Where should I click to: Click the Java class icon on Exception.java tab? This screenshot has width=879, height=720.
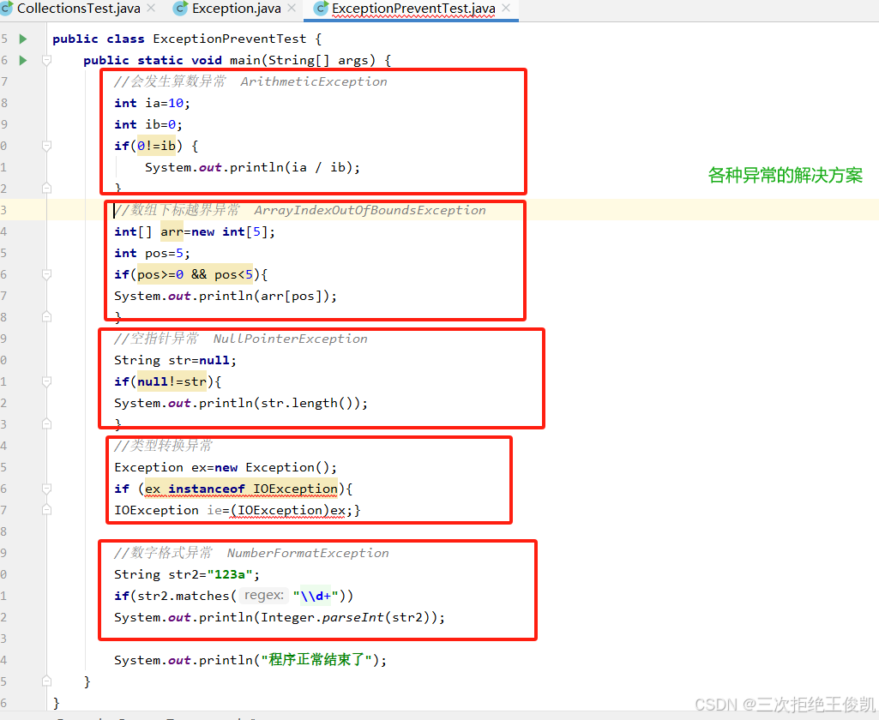179,10
